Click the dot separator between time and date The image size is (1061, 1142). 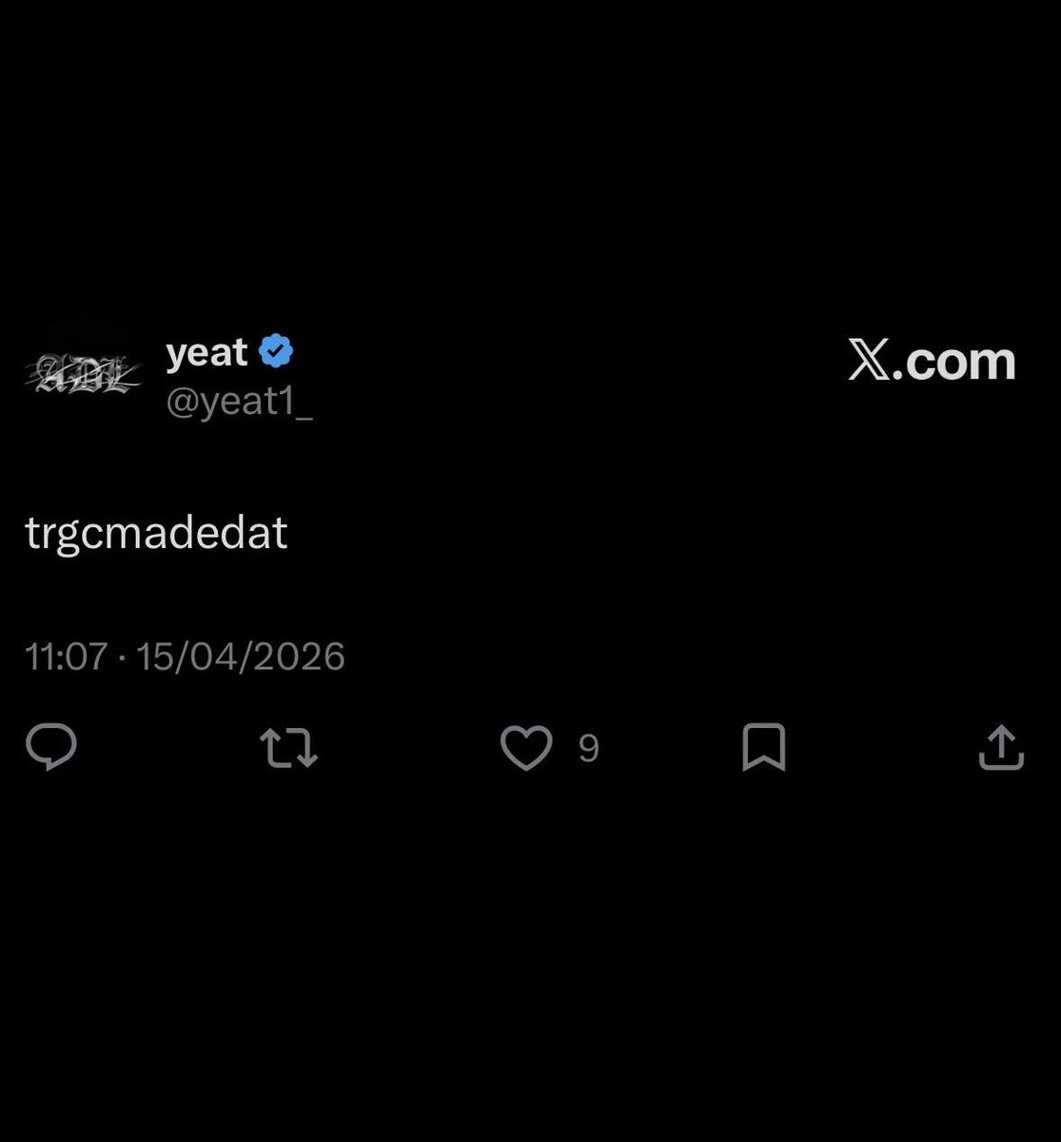pyautogui.click(x=122, y=658)
